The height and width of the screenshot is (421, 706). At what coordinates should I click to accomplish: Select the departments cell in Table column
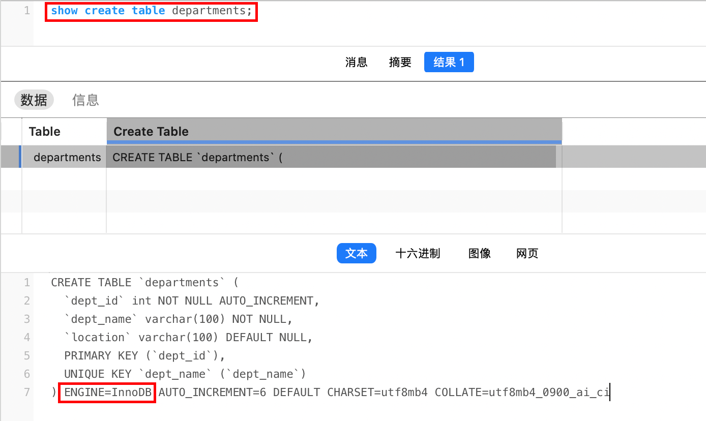pyautogui.click(x=65, y=157)
